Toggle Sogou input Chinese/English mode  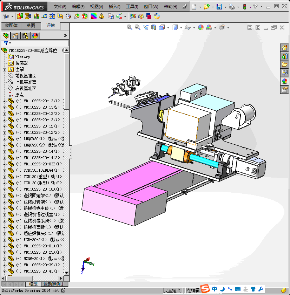pyautogui.click(x=215, y=289)
